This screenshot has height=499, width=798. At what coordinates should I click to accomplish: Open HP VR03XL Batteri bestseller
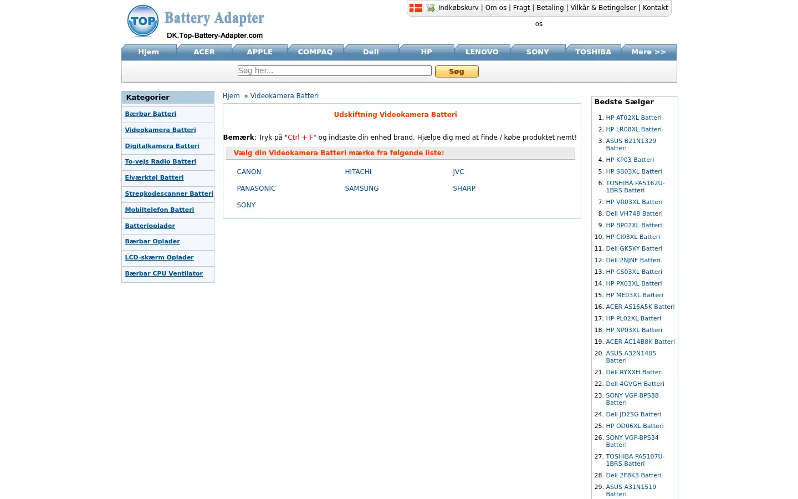634,202
